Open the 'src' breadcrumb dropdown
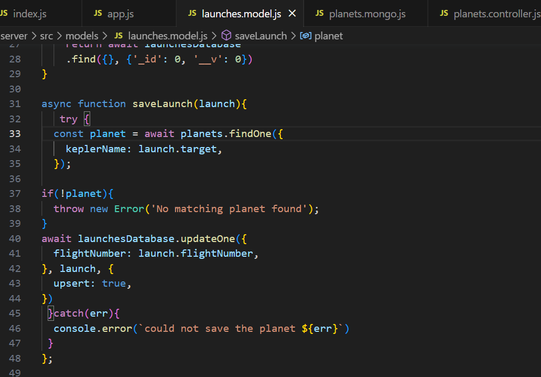The image size is (541, 377). (47, 36)
